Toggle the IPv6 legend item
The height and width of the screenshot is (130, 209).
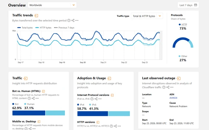pos(92,105)
